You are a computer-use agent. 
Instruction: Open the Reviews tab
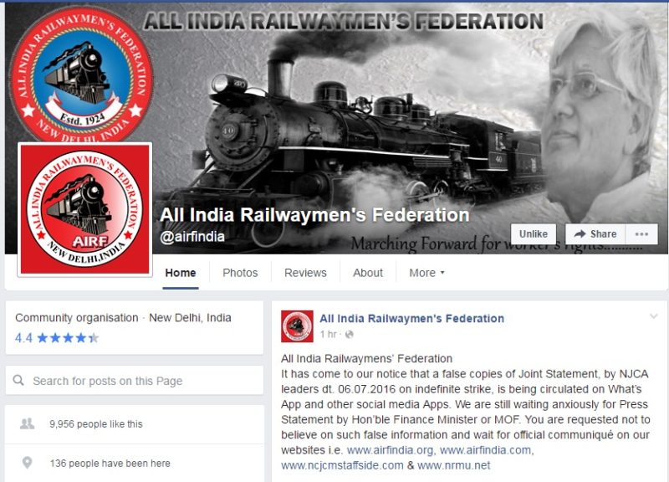[305, 273]
